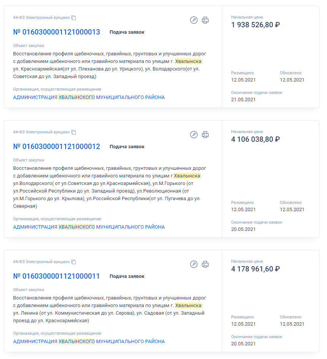Click the copy icon for purchase ending 0011
The height and width of the screenshot is (359, 327).
coord(74,262)
